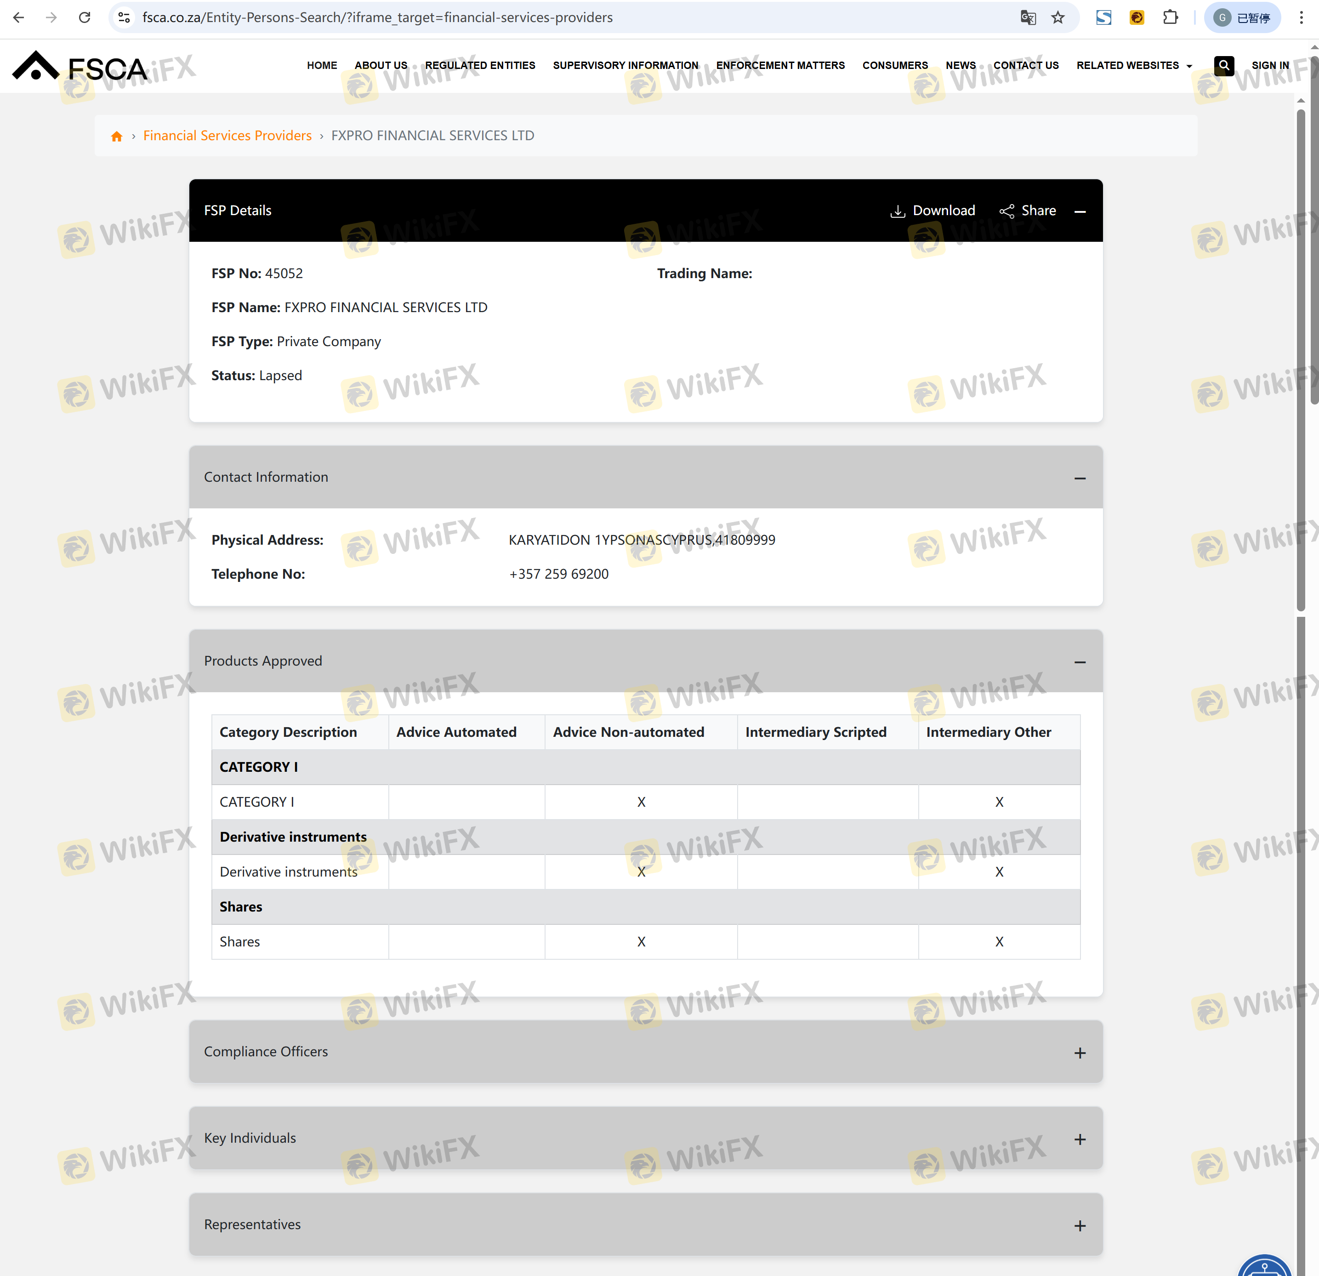The image size is (1319, 1276).
Task: Click the FSCA logo
Action: pos(80,67)
